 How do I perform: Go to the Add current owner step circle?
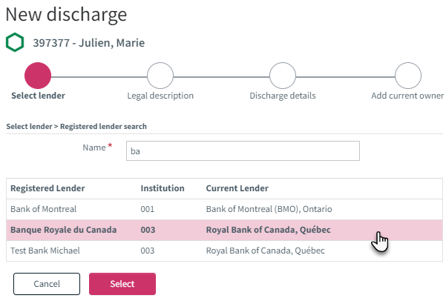click(408, 76)
